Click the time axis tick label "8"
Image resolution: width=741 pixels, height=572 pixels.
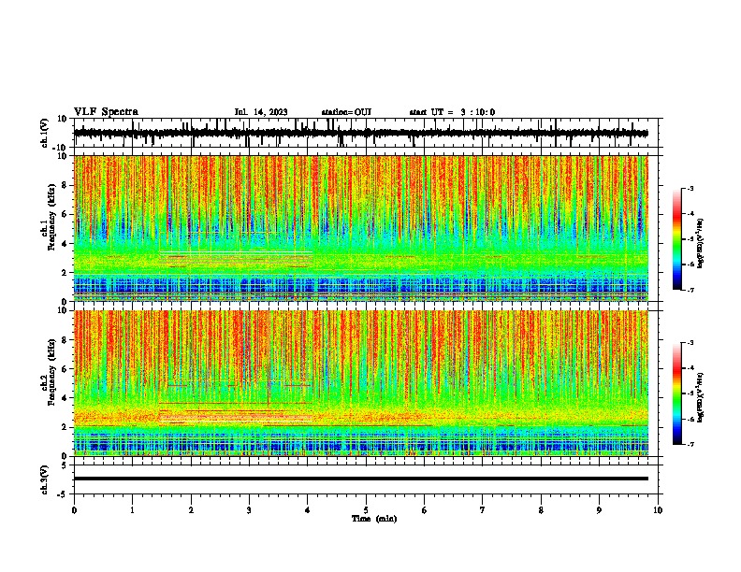(x=541, y=510)
